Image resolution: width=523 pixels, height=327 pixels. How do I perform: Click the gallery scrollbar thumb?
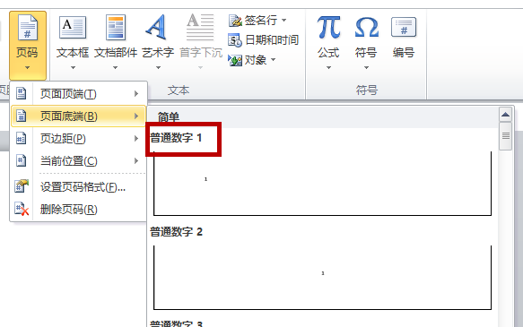coord(505,136)
